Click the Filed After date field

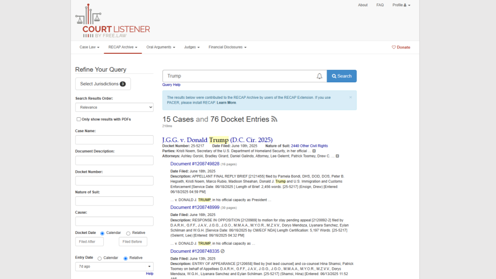coord(89,242)
